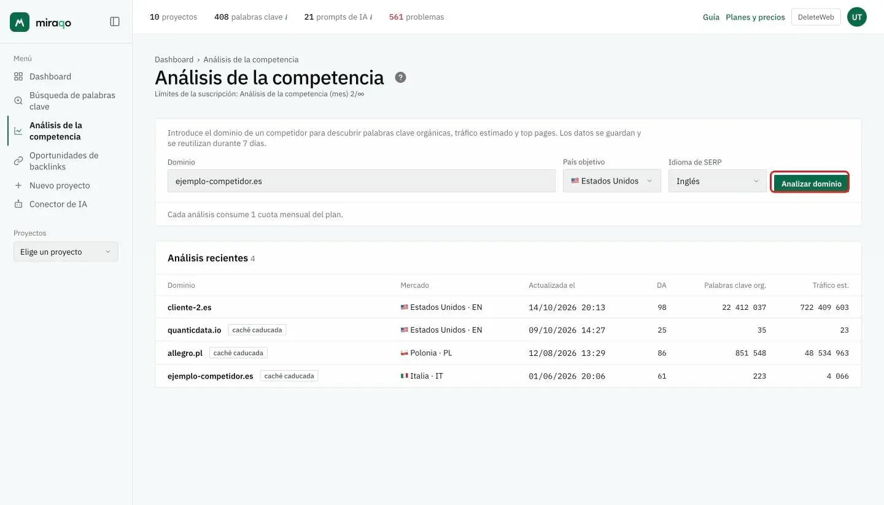884x505 pixels.
Task: Click the keyword search magnifier icon
Action: 18,101
